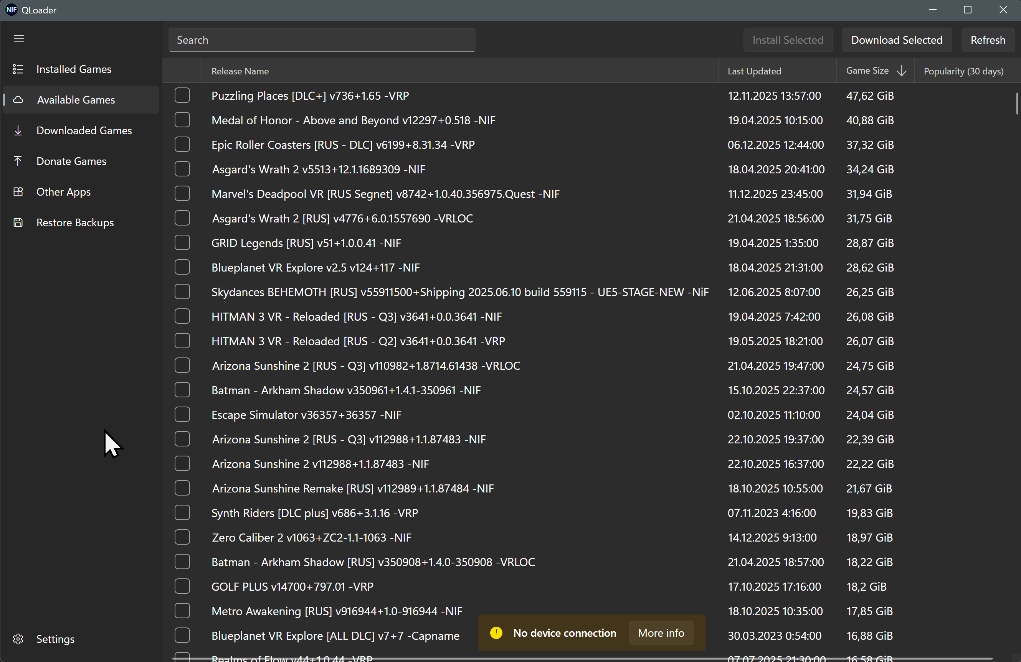Click the Installed Games list icon

pos(18,69)
